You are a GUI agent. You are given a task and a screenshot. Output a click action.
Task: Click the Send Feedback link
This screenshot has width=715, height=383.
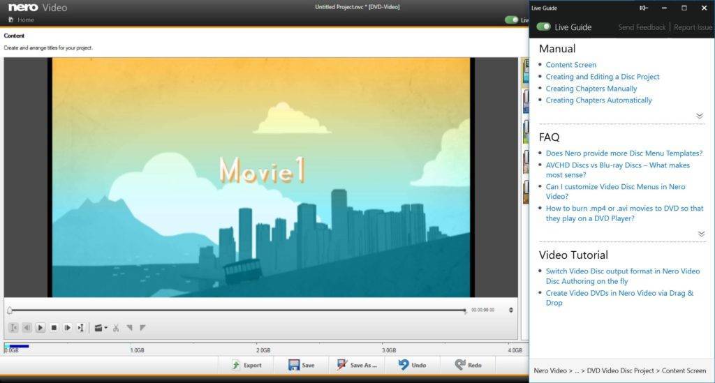(x=642, y=27)
